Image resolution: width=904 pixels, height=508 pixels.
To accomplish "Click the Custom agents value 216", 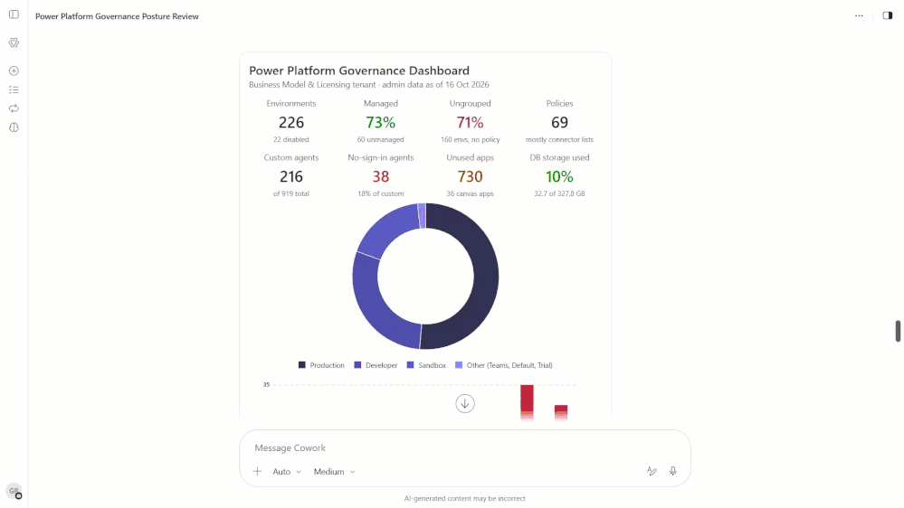I will (x=291, y=176).
